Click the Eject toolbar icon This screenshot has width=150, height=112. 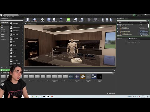pos(111,20)
